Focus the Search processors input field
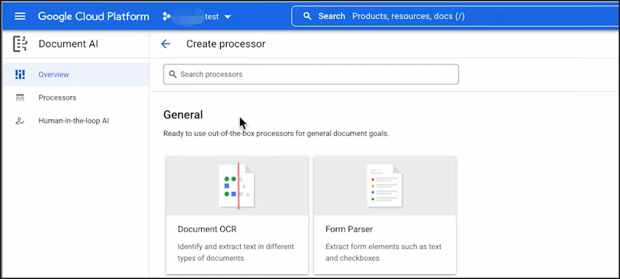620x279 pixels. (x=311, y=74)
